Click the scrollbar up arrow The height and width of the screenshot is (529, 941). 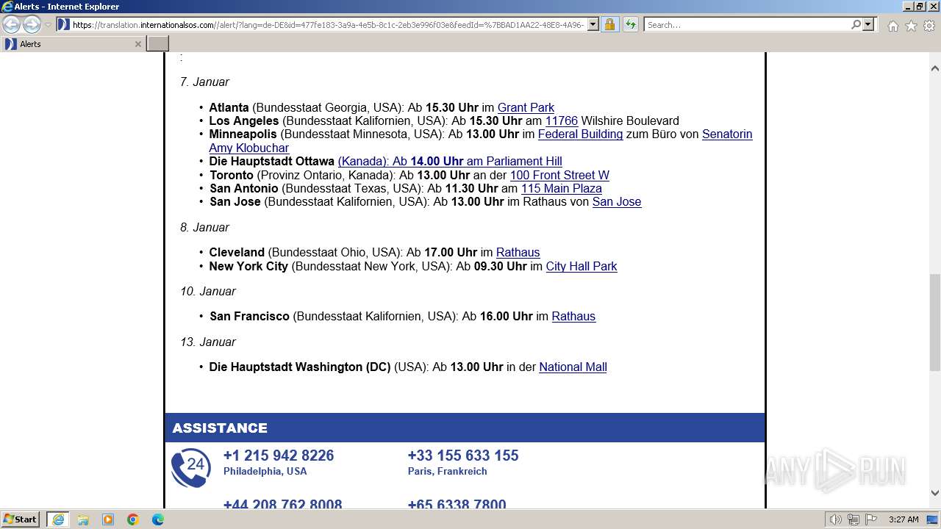tap(934, 68)
